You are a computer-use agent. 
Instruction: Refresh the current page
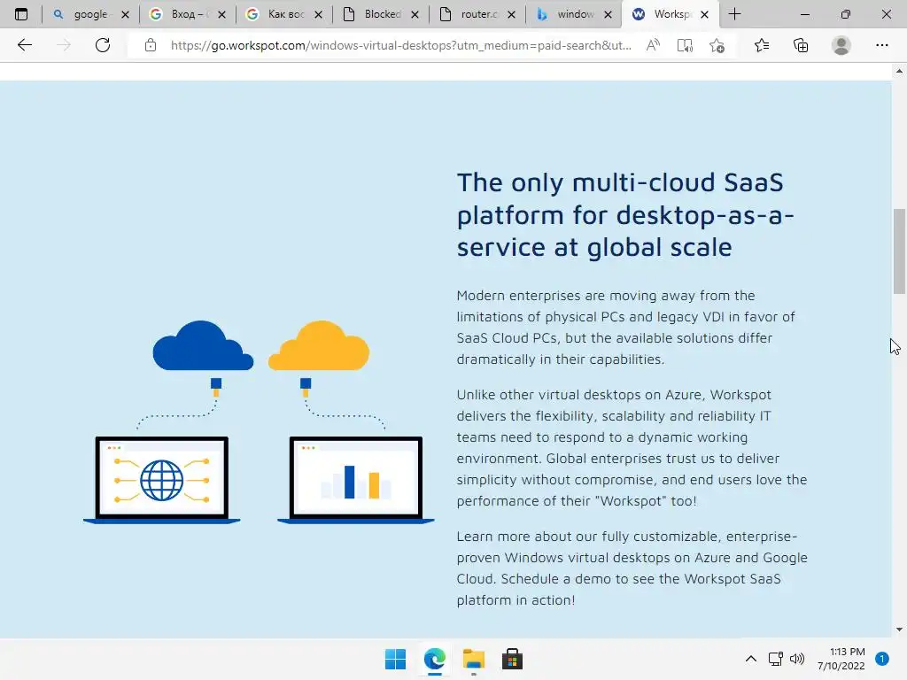click(103, 45)
